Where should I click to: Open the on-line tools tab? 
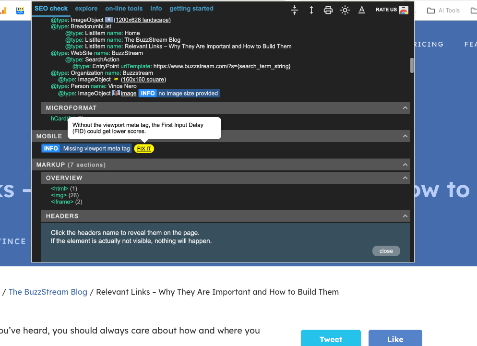pyautogui.click(x=124, y=8)
